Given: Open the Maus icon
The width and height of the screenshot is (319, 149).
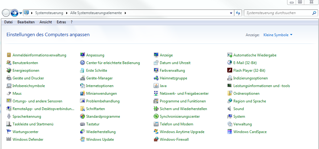Looking at the screenshot, I should click(9, 94).
